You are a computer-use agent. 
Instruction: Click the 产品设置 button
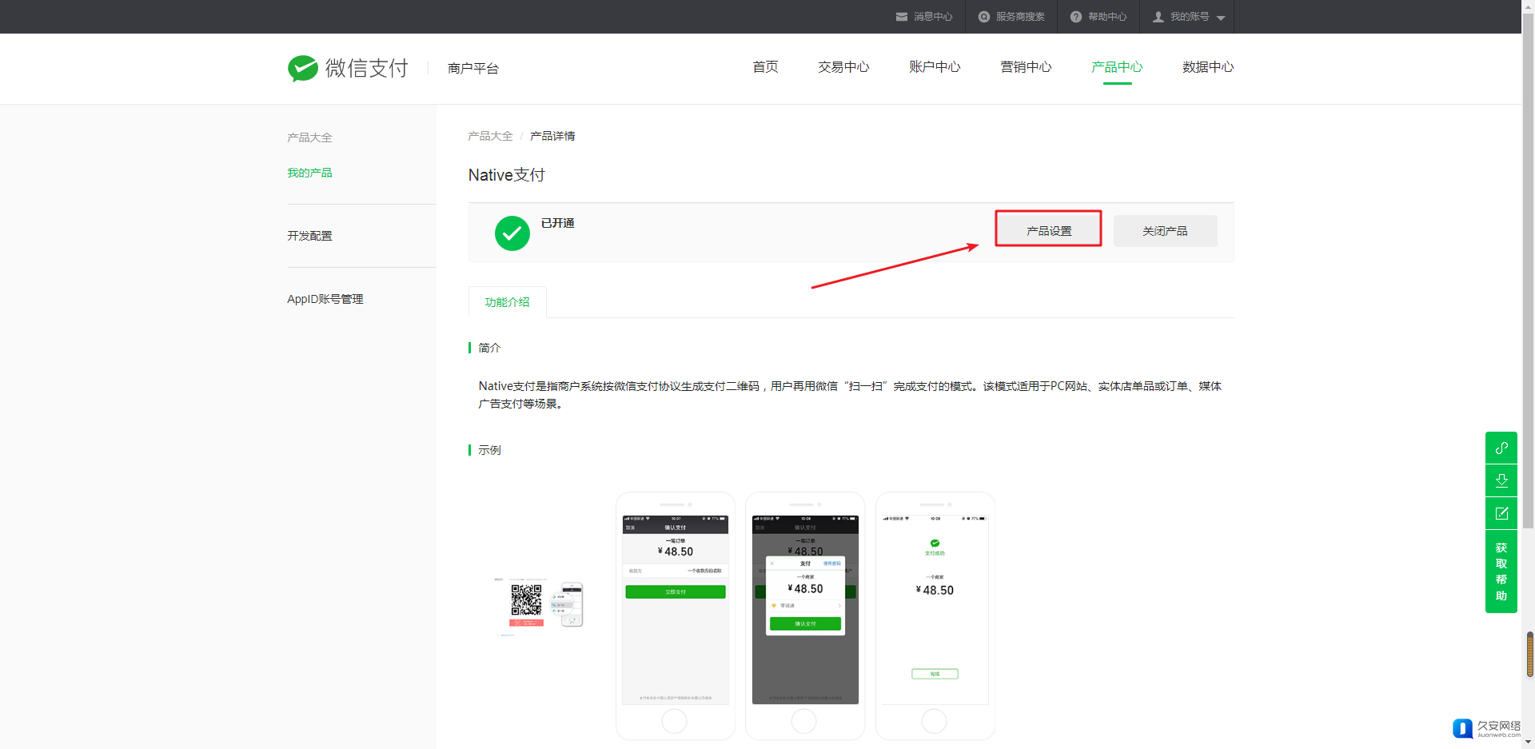(x=1048, y=230)
